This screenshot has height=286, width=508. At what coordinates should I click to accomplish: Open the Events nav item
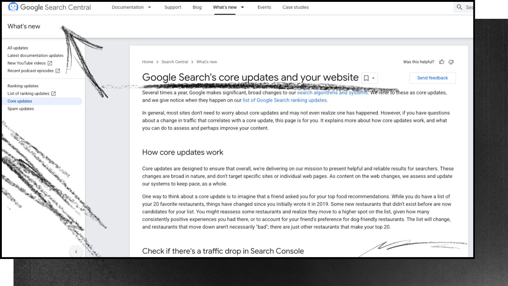264,7
